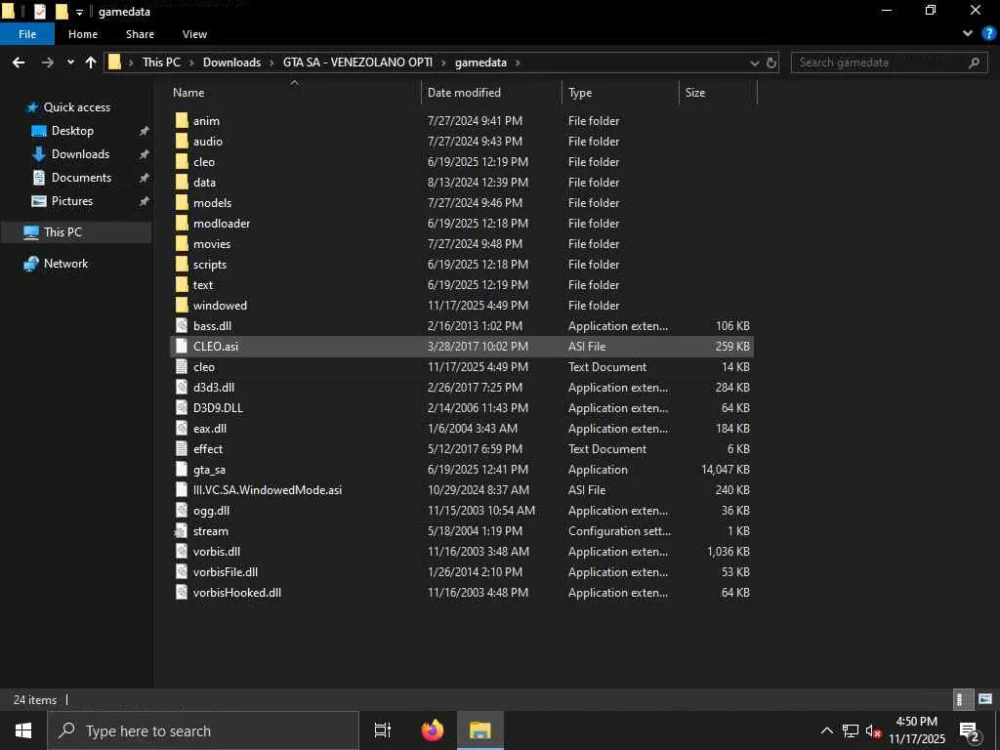Click the taskbar clock and date
This screenshot has width=1000, height=750.
point(916,730)
